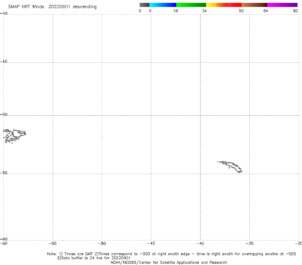This screenshot has height=265, width=302.
Task: Click the "-50" latitude label on the left axis
Action: (x=4, y=114)
